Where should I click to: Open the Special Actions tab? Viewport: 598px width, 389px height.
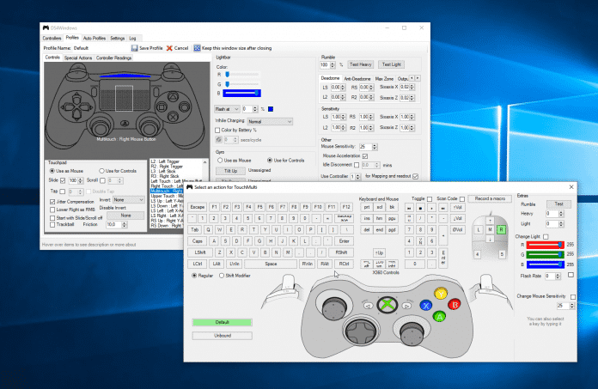[x=79, y=58]
